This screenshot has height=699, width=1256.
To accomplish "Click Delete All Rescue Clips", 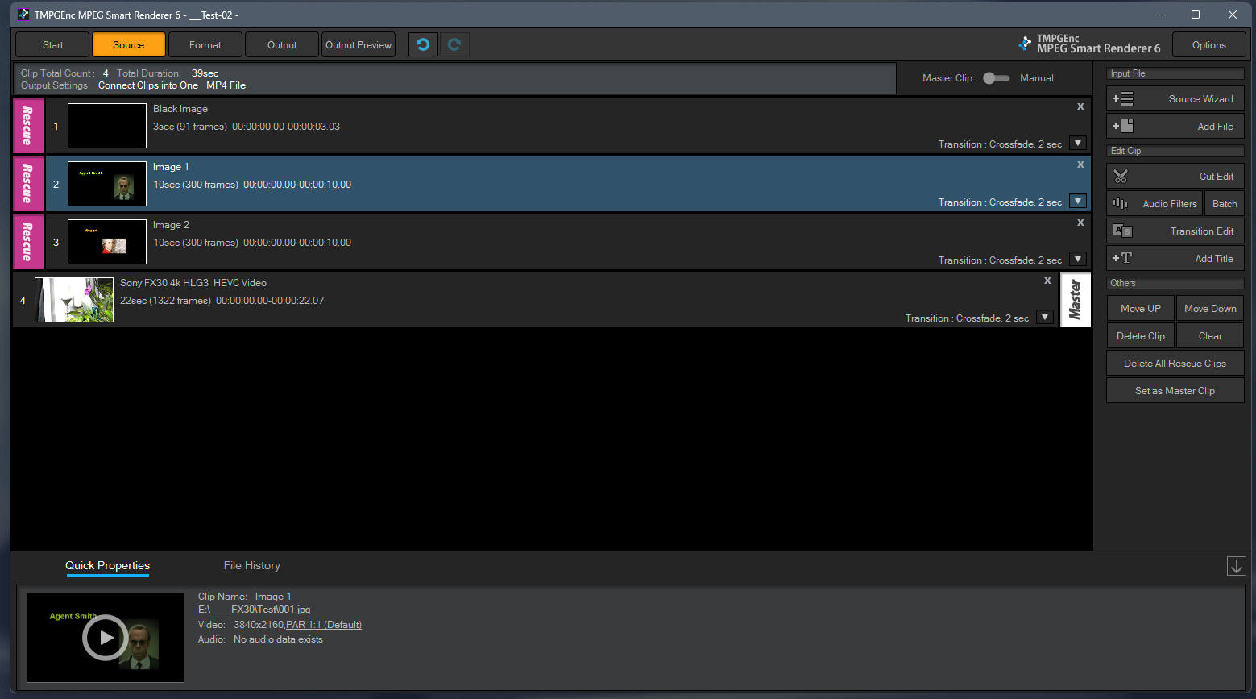I will coord(1175,364).
